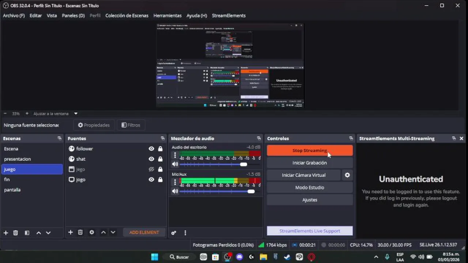Close the StreamElements Multi-Streaming dock
The image size is (468, 263).
[x=461, y=138]
